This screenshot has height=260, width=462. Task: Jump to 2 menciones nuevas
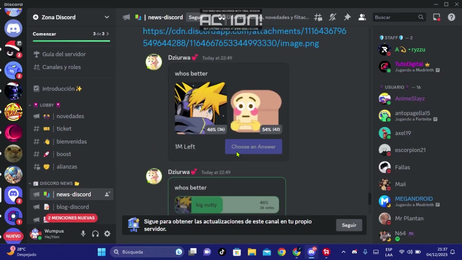click(71, 218)
